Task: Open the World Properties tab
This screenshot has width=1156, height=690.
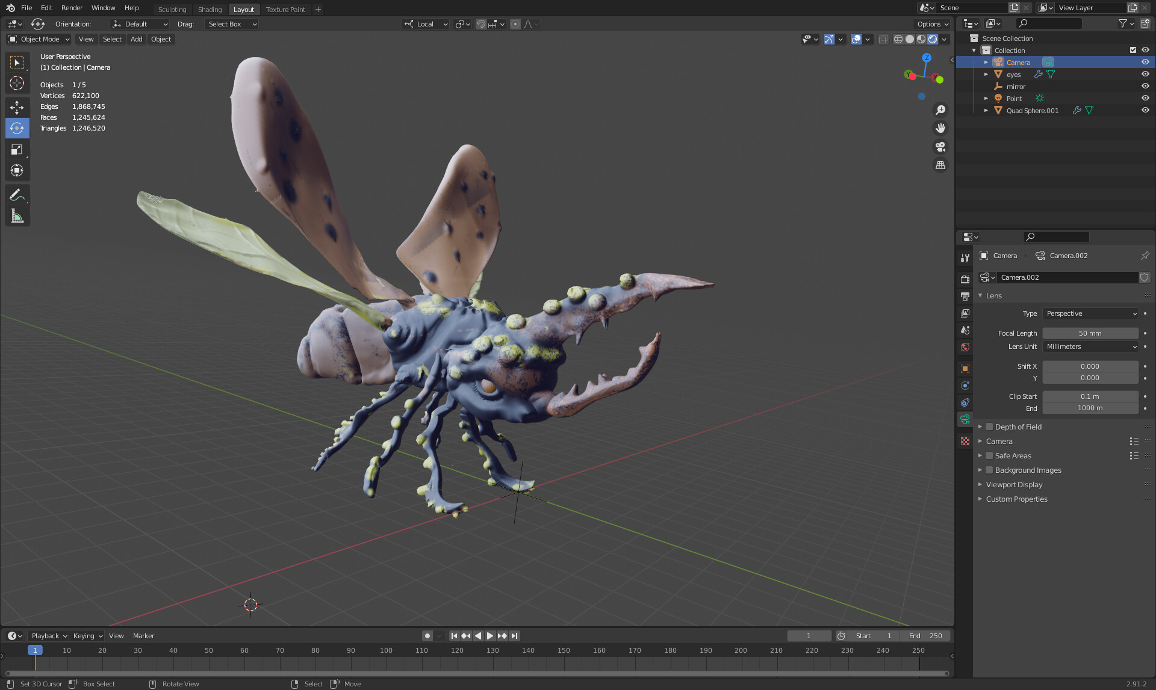Action: pos(965,347)
